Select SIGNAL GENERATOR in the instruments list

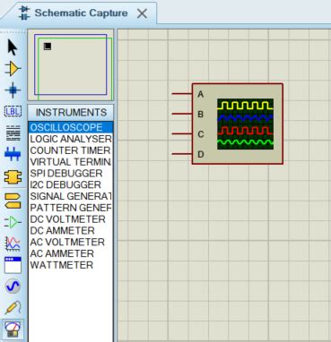pos(71,196)
